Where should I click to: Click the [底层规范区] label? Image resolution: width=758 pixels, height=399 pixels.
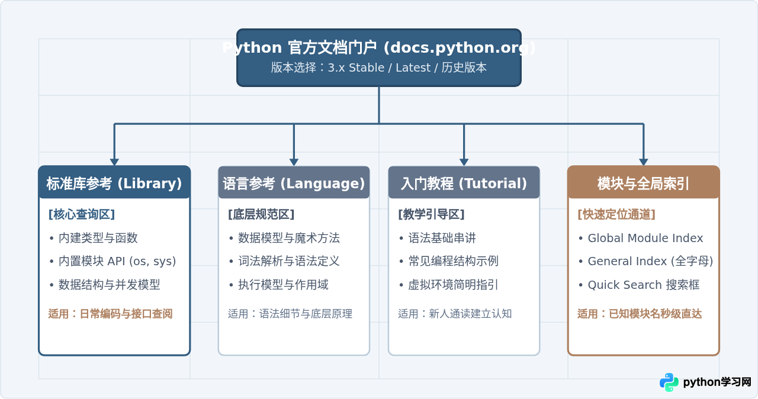(x=261, y=214)
